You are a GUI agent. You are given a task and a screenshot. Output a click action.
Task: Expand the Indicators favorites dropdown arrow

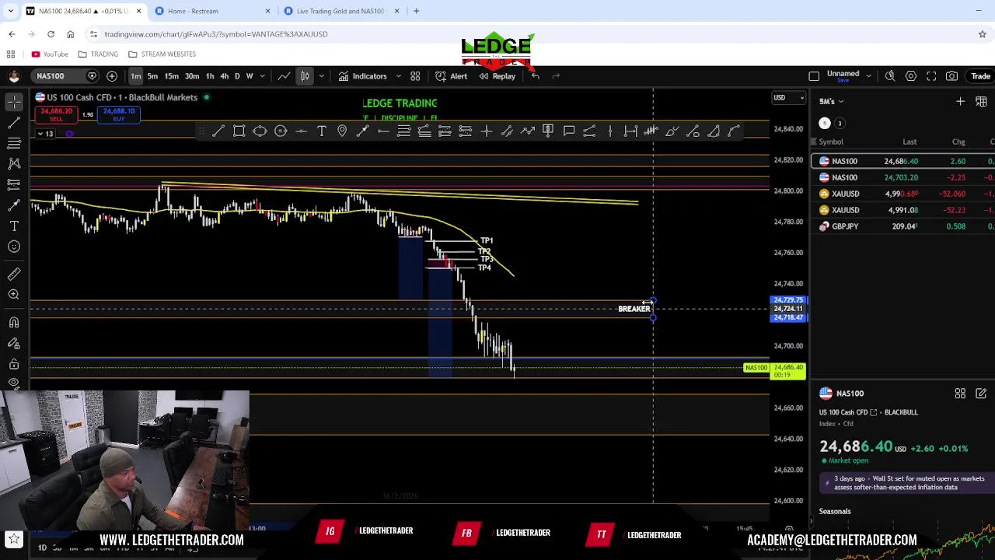coord(398,76)
